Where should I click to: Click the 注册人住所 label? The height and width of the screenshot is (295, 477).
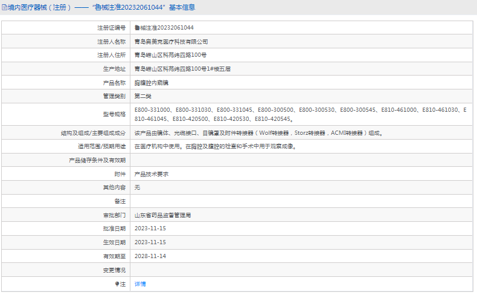[111, 55]
